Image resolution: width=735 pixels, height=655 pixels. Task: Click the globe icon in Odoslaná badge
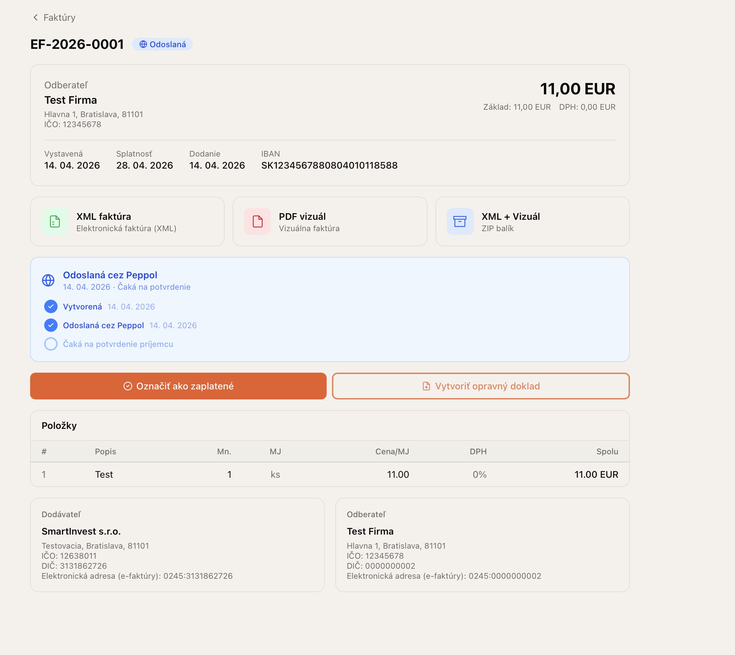click(x=143, y=44)
